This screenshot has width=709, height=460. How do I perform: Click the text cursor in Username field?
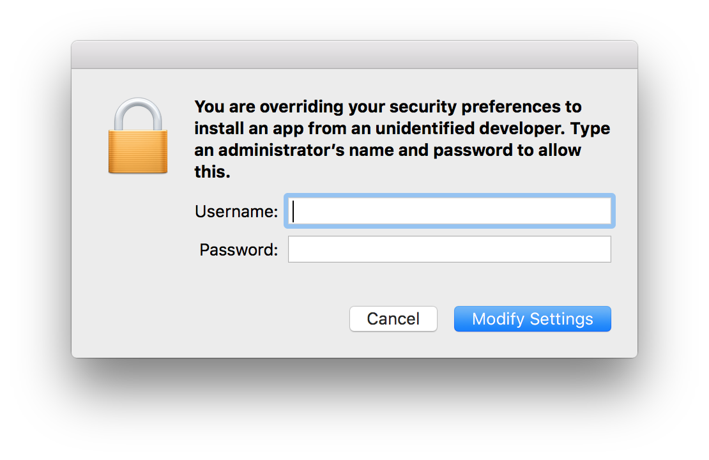tap(294, 211)
